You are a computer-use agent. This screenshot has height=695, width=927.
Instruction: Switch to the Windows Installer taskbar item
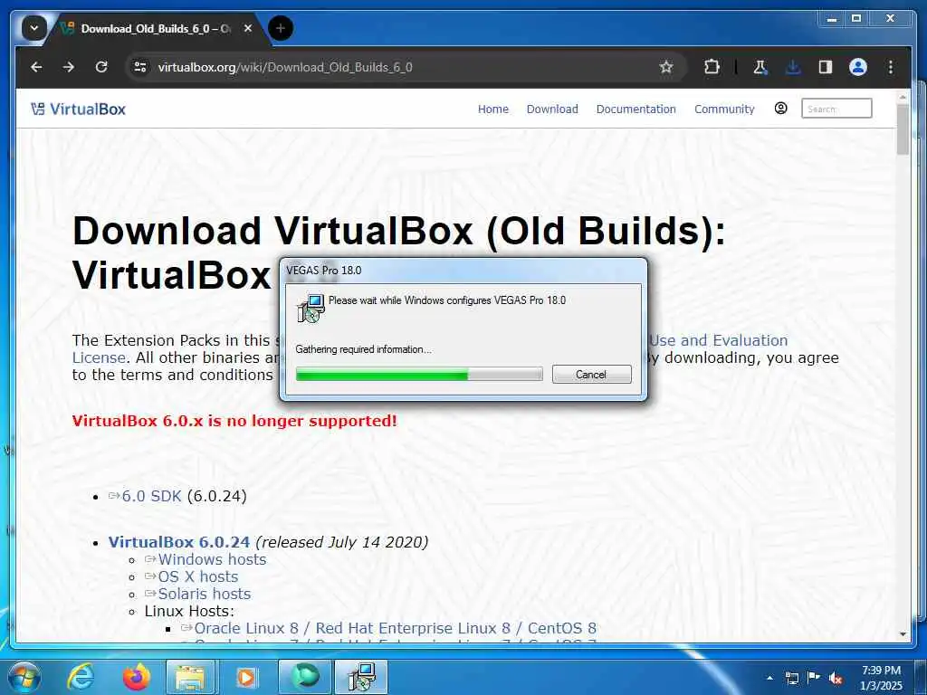point(361,677)
